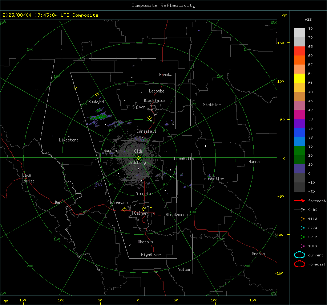Viewport: 327px width, 305px height.
Task: Select the magenta 39-42 dBZ swatch
Action: 299,115
